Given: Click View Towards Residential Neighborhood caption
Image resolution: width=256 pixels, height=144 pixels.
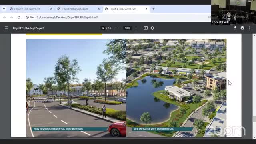Looking at the screenshot, I should click(58, 129).
